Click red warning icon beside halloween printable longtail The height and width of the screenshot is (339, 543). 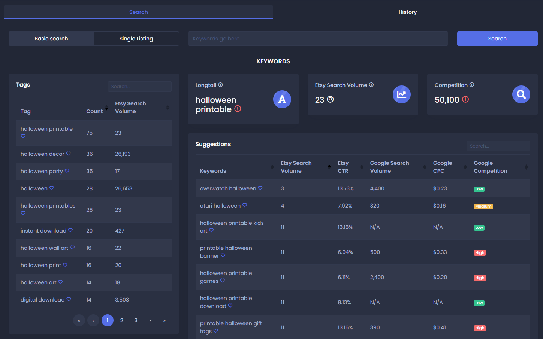[238, 109]
